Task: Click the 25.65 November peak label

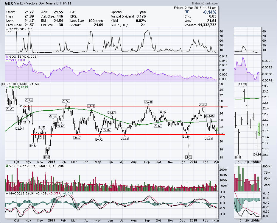Action: [29, 100]
